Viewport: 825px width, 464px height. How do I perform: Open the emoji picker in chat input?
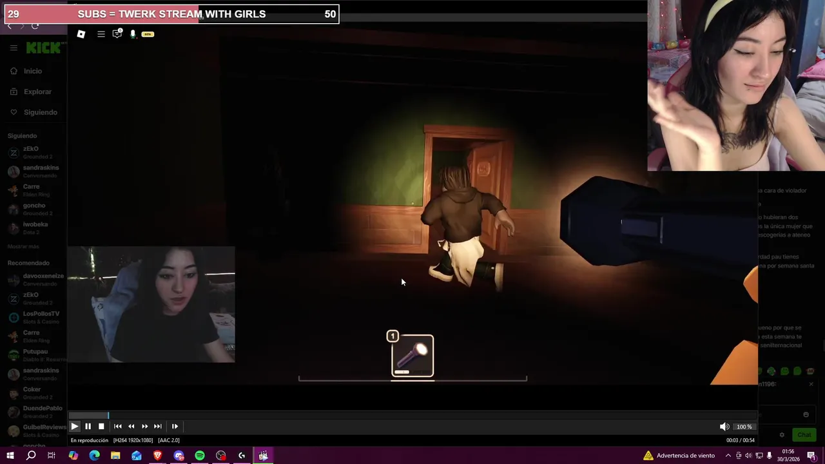click(806, 414)
